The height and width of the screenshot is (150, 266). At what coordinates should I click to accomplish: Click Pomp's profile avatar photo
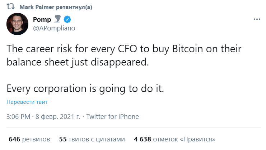point(17,24)
